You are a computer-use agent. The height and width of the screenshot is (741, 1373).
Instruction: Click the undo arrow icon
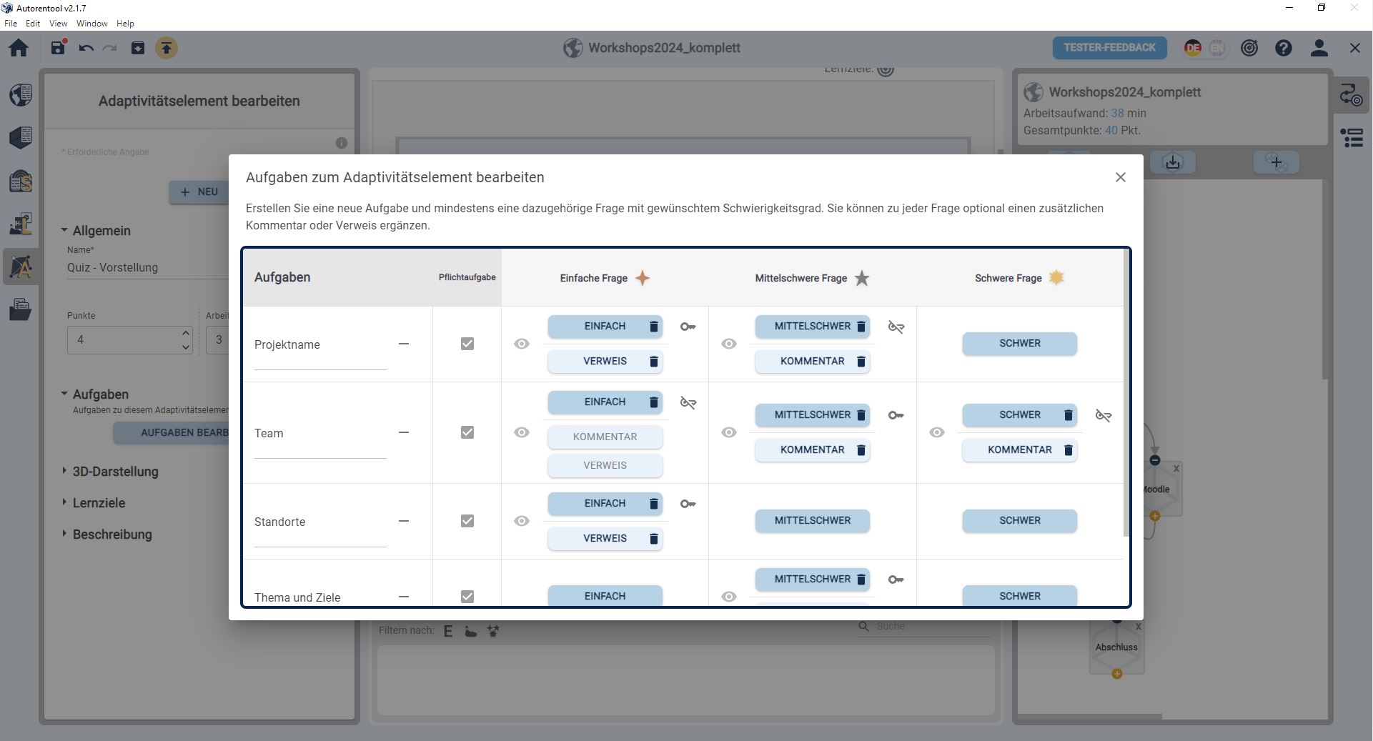tap(86, 48)
